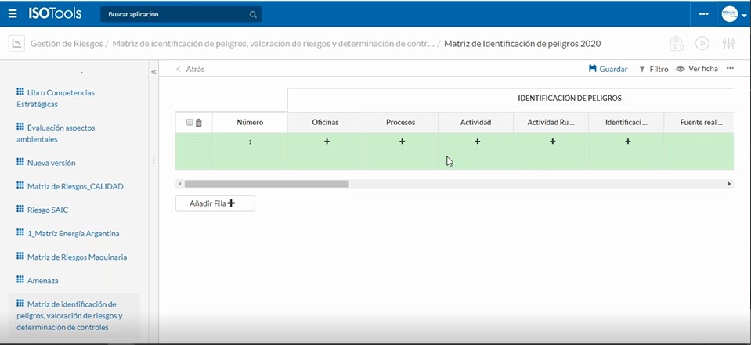Screen dimensions: 751x345
Task: Select Riesgo SAIC in the sidebar
Action: (49, 210)
